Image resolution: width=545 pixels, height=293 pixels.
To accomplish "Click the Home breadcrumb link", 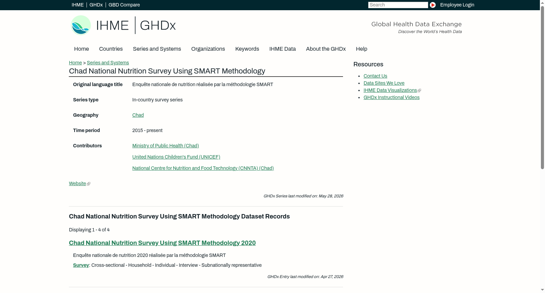I will tap(75, 63).
